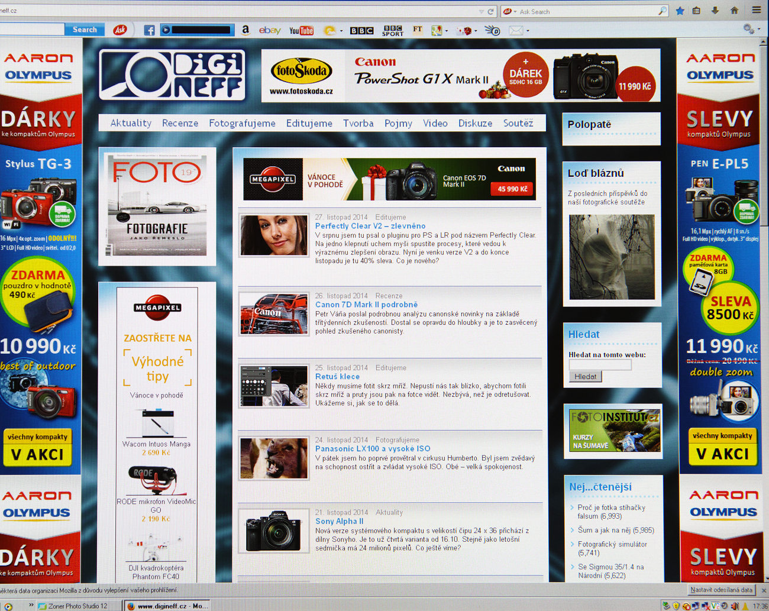Viewport: 769px width, 611px height.
Task: Reload the page using the refresh icon
Action: pyautogui.click(x=490, y=11)
